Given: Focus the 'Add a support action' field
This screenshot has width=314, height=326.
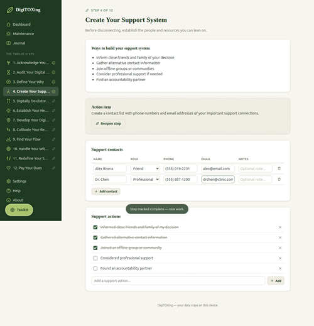Looking at the screenshot, I should pyautogui.click(x=178, y=281).
